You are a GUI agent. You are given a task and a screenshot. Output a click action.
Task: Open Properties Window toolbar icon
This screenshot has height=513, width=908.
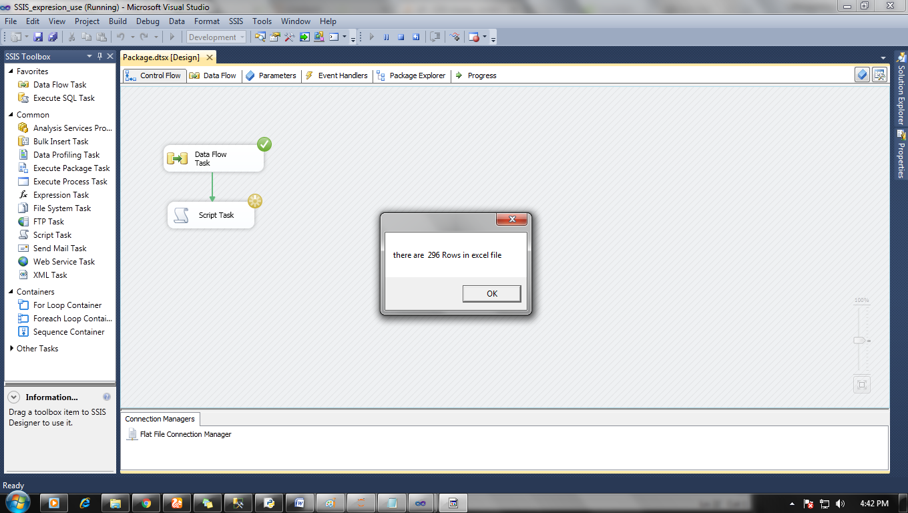pos(274,37)
